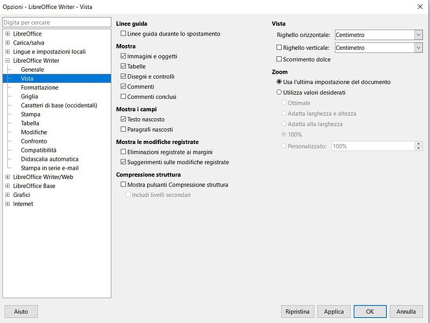Image resolution: width=430 pixels, height=323 pixels.
Task: Open the Didascalia automatica page
Action: 50,159
